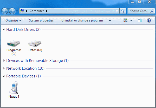Show hidden toolbar commands via » chevron
Image resolution: width=156 pixels, height=108 pixels.
(x=110, y=20)
